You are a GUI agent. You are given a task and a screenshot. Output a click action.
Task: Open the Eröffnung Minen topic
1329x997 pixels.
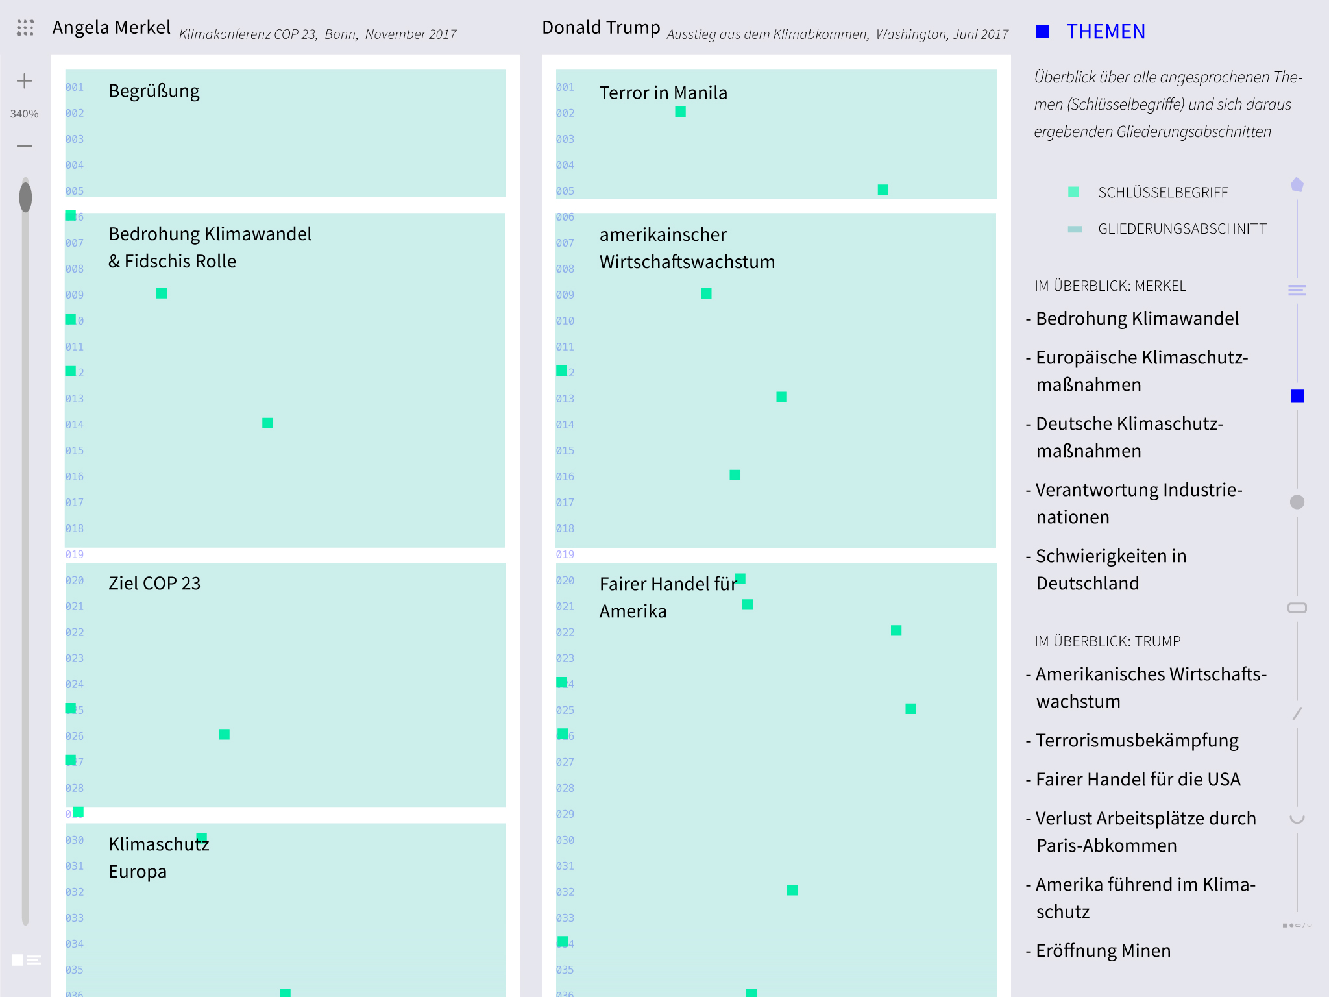1103,951
